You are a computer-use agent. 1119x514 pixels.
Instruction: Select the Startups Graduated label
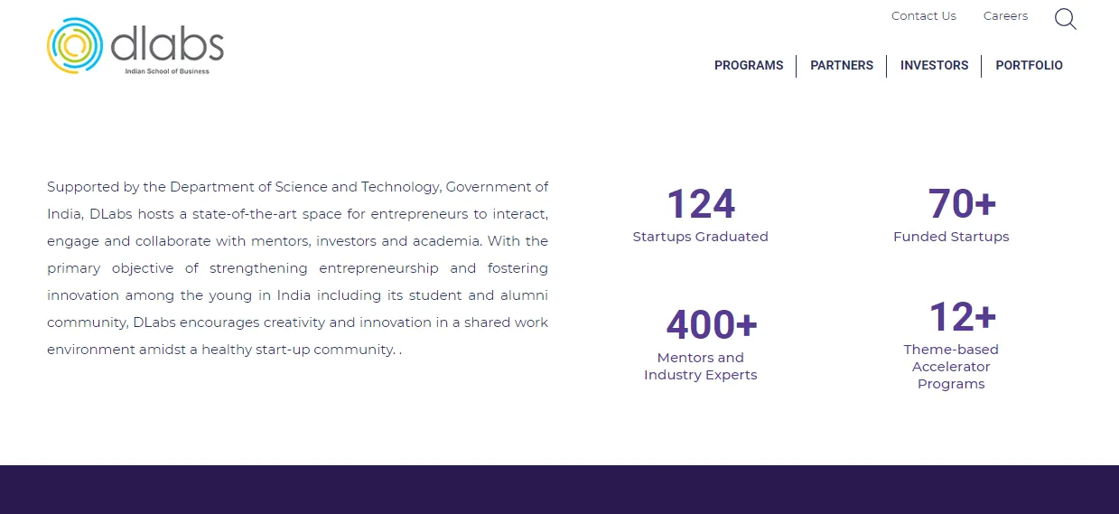(x=700, y=237)
